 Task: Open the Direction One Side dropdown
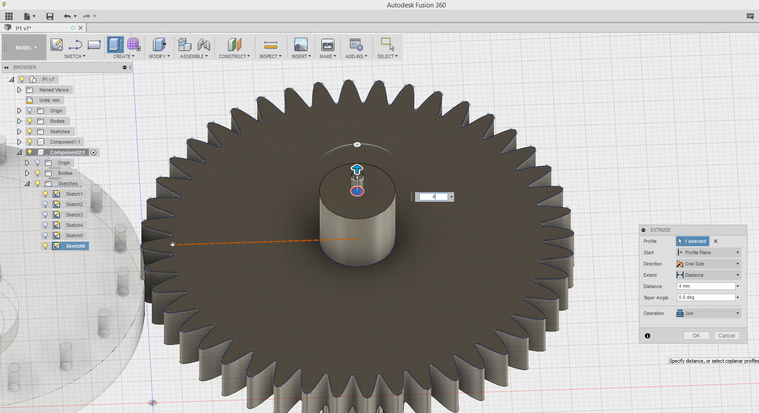[708, 264]
